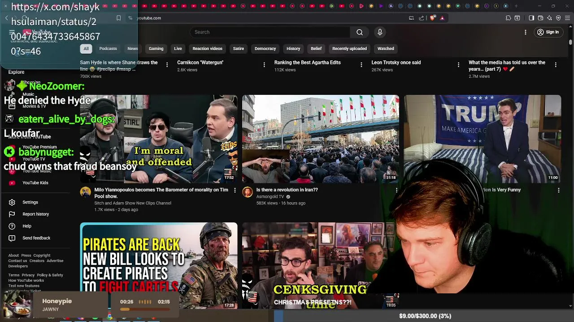The height and width of the screenshot is (322, 574).
Task: Open Sitch and Adam Show channel avatar
Action: pyautogui.click(x=85, y=192)
